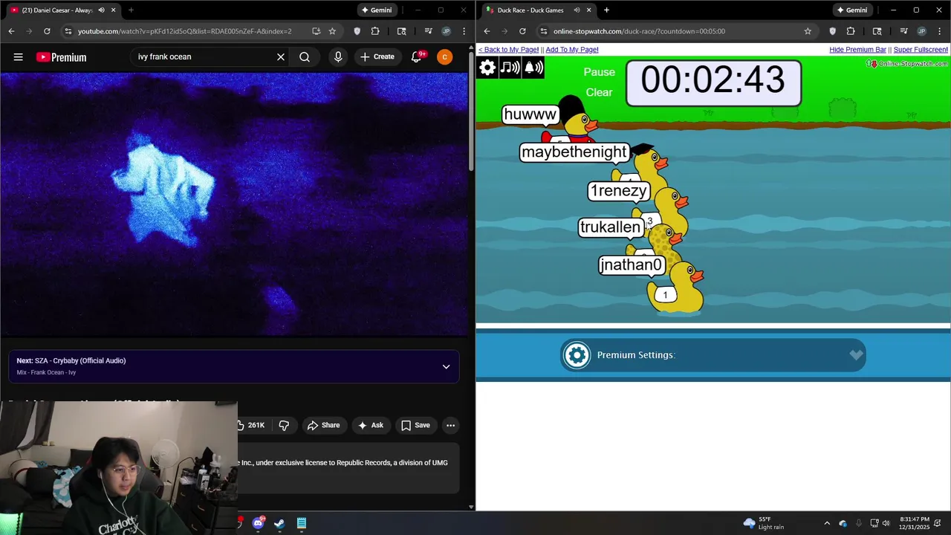Install-app icon in YouTube address bar
Image resolution: width=951 pixels, height=535 pixels.
[x=316, y=31]
